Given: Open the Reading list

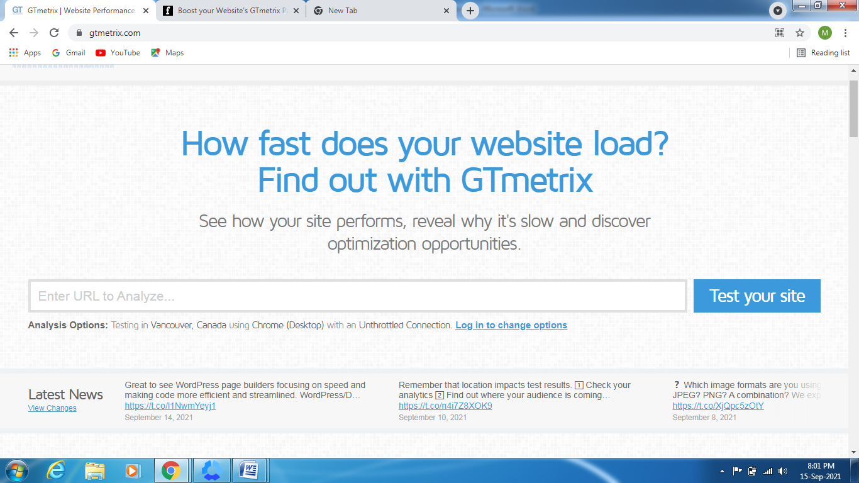Looking at the screenshot, I should (823, 53).
